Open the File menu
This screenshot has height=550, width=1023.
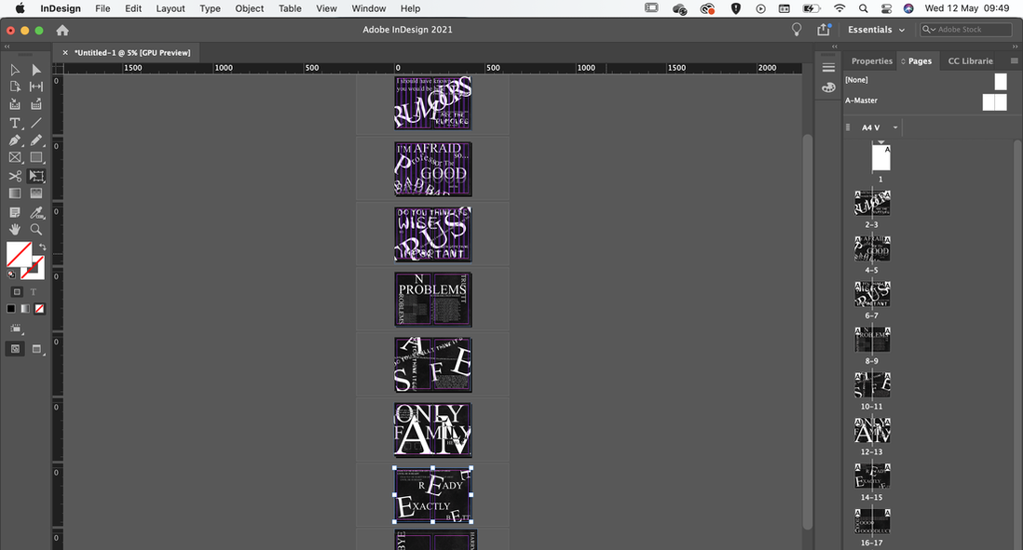(x=102, y=8)
